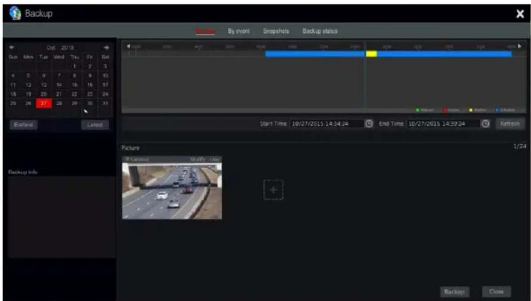Switch to the By event tab
This screenshot has height=301, width=531.
click(x=239, y=31)
